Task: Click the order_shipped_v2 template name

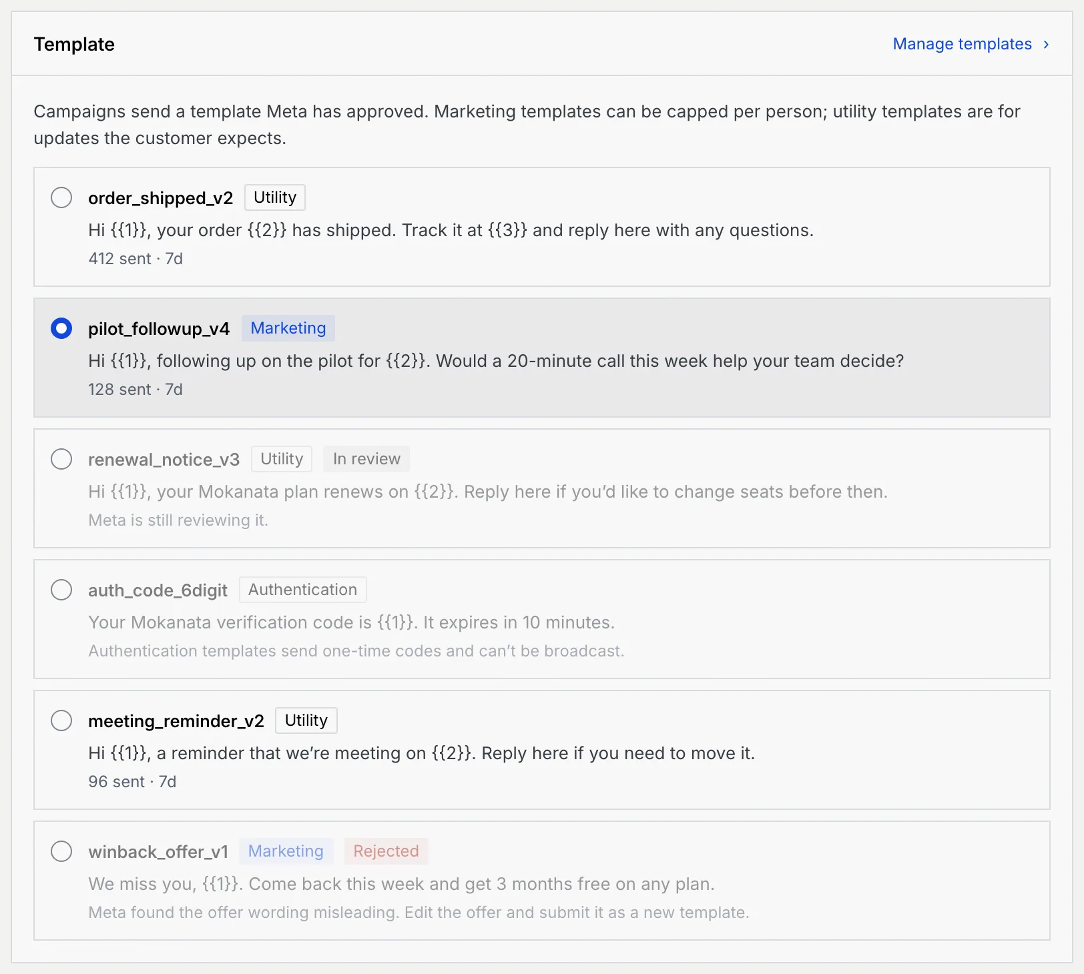Action: click(x=161, y=198)
